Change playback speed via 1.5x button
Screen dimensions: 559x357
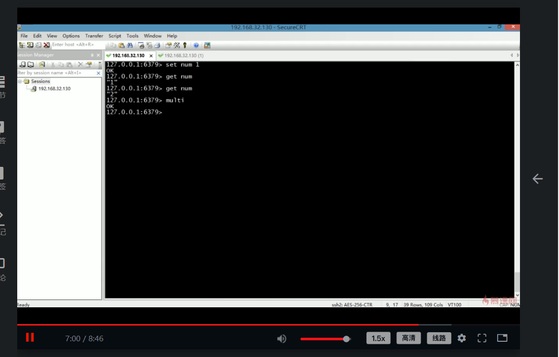(x=378, y=338)
